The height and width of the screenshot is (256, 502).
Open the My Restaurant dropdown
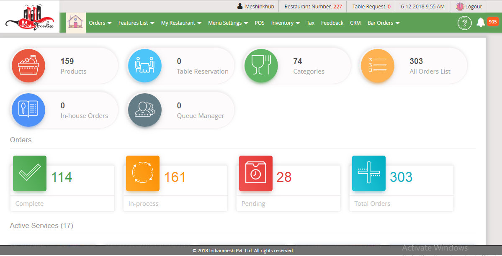181,23
